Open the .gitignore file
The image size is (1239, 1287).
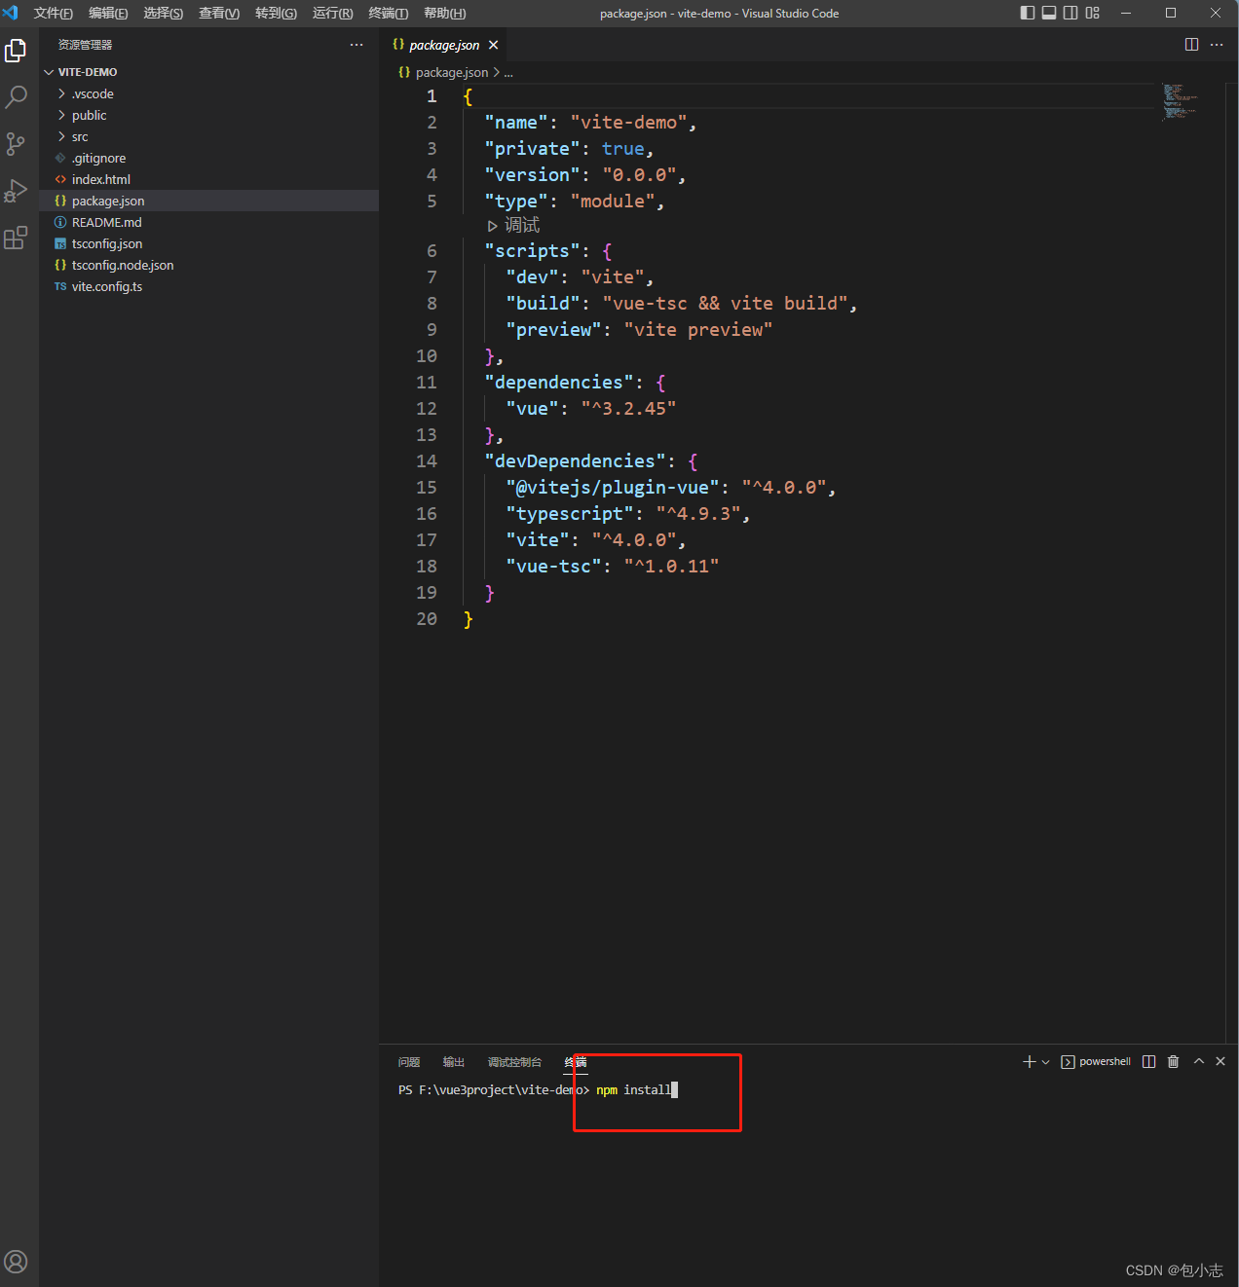coord(208,158)
